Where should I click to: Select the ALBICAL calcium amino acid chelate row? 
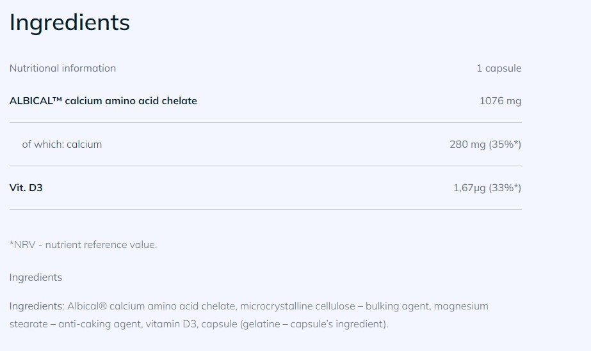(x=103, y=100)
